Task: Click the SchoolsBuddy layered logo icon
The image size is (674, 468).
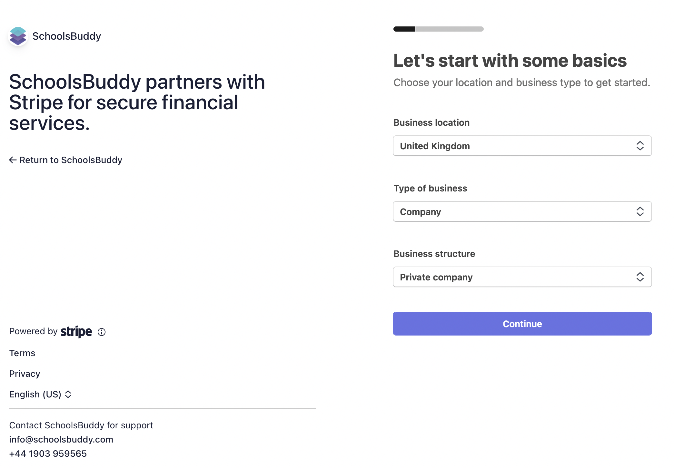Action: (x=18, y=36)
